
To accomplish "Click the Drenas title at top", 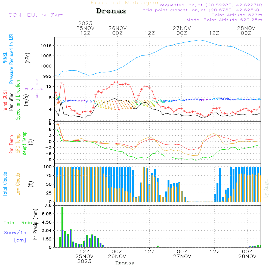I will (111, 11).
